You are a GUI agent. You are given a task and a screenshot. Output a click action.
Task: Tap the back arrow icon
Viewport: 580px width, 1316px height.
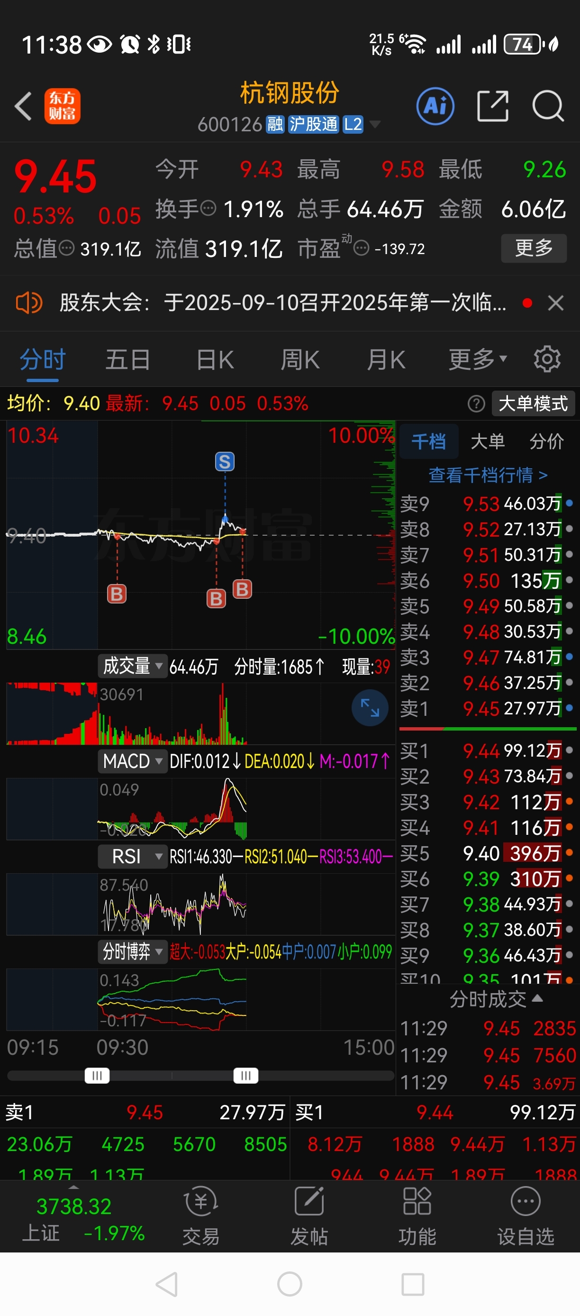[x=23, y=106]
